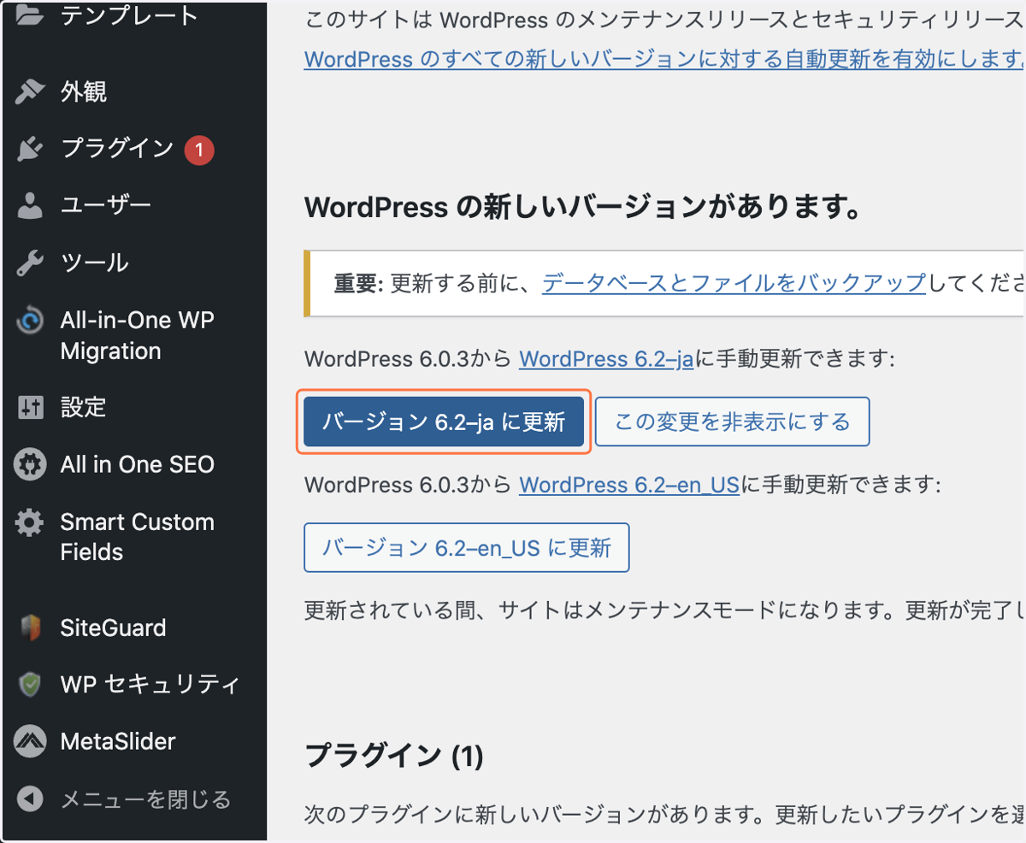Click the paintbrush icon for 外観
The height and width of the screenshot is (843, 1026).
pyautogui.click(x=29, y=91)
